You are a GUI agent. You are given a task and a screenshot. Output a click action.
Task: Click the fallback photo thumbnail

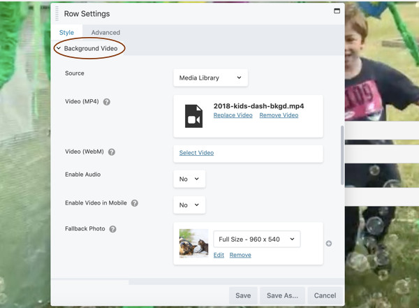193,244
